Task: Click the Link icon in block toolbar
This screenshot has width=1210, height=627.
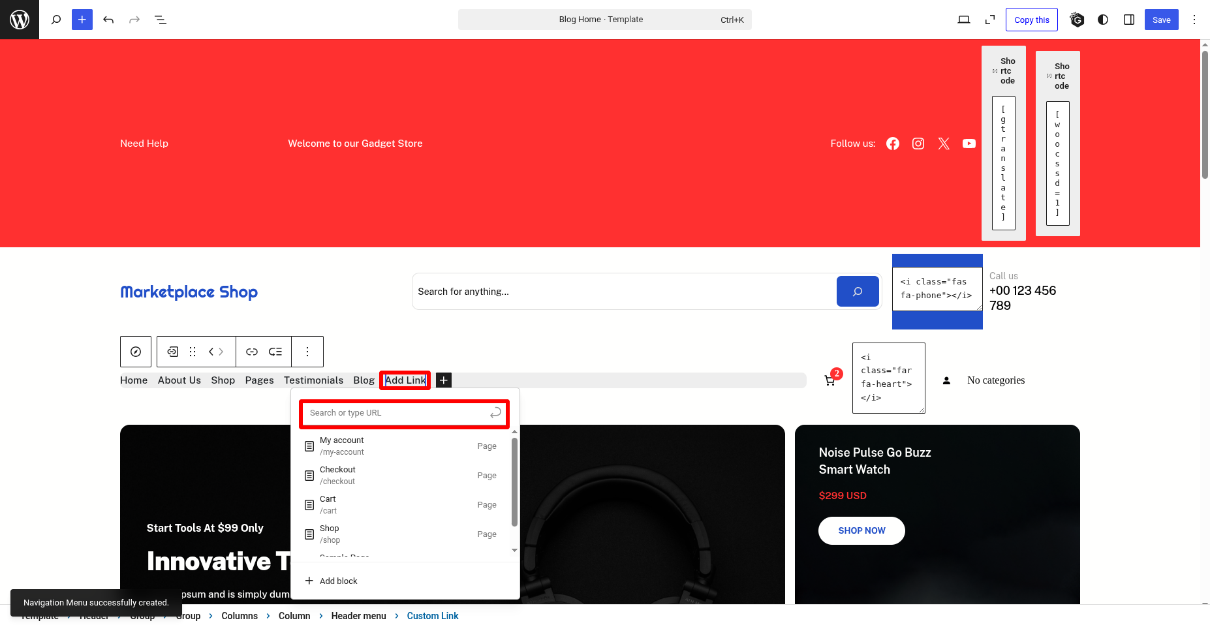Action: click(x=252, y=352)
